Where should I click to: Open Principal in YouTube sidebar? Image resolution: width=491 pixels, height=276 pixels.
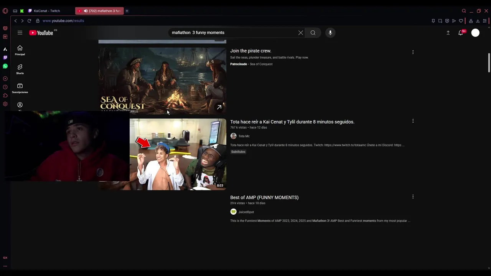pyautogui.click(x=20, y=50)
